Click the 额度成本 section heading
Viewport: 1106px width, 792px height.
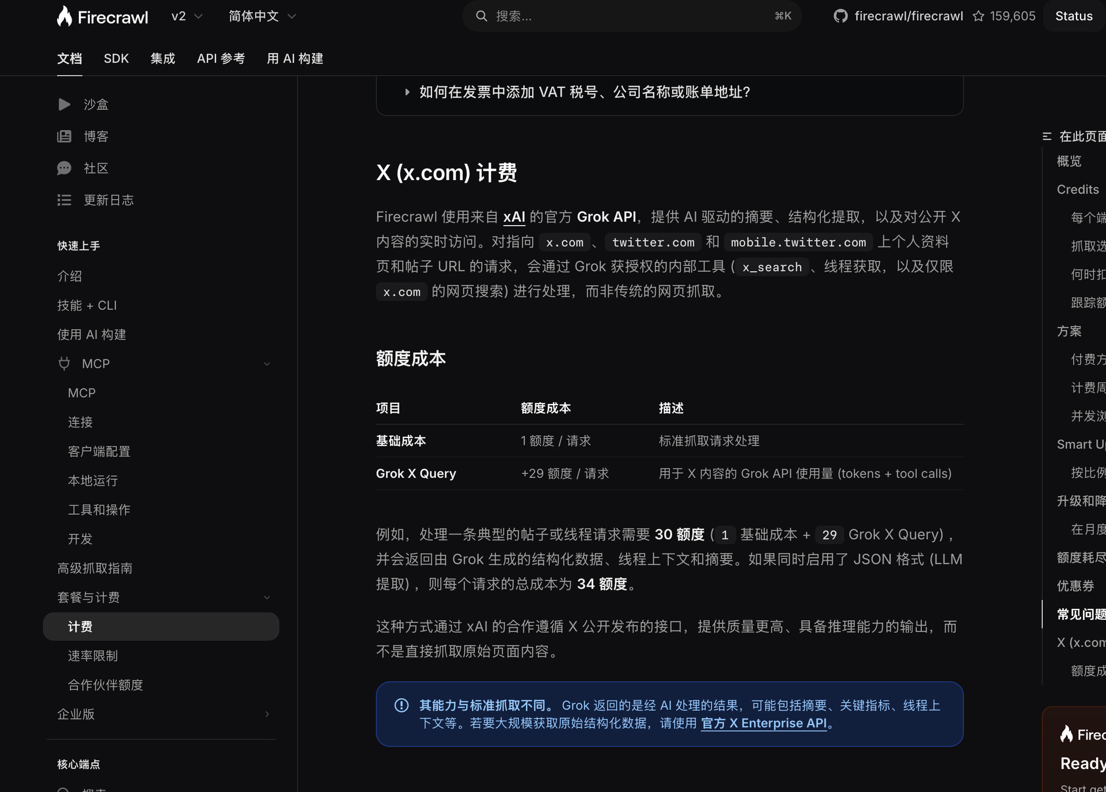411,359
